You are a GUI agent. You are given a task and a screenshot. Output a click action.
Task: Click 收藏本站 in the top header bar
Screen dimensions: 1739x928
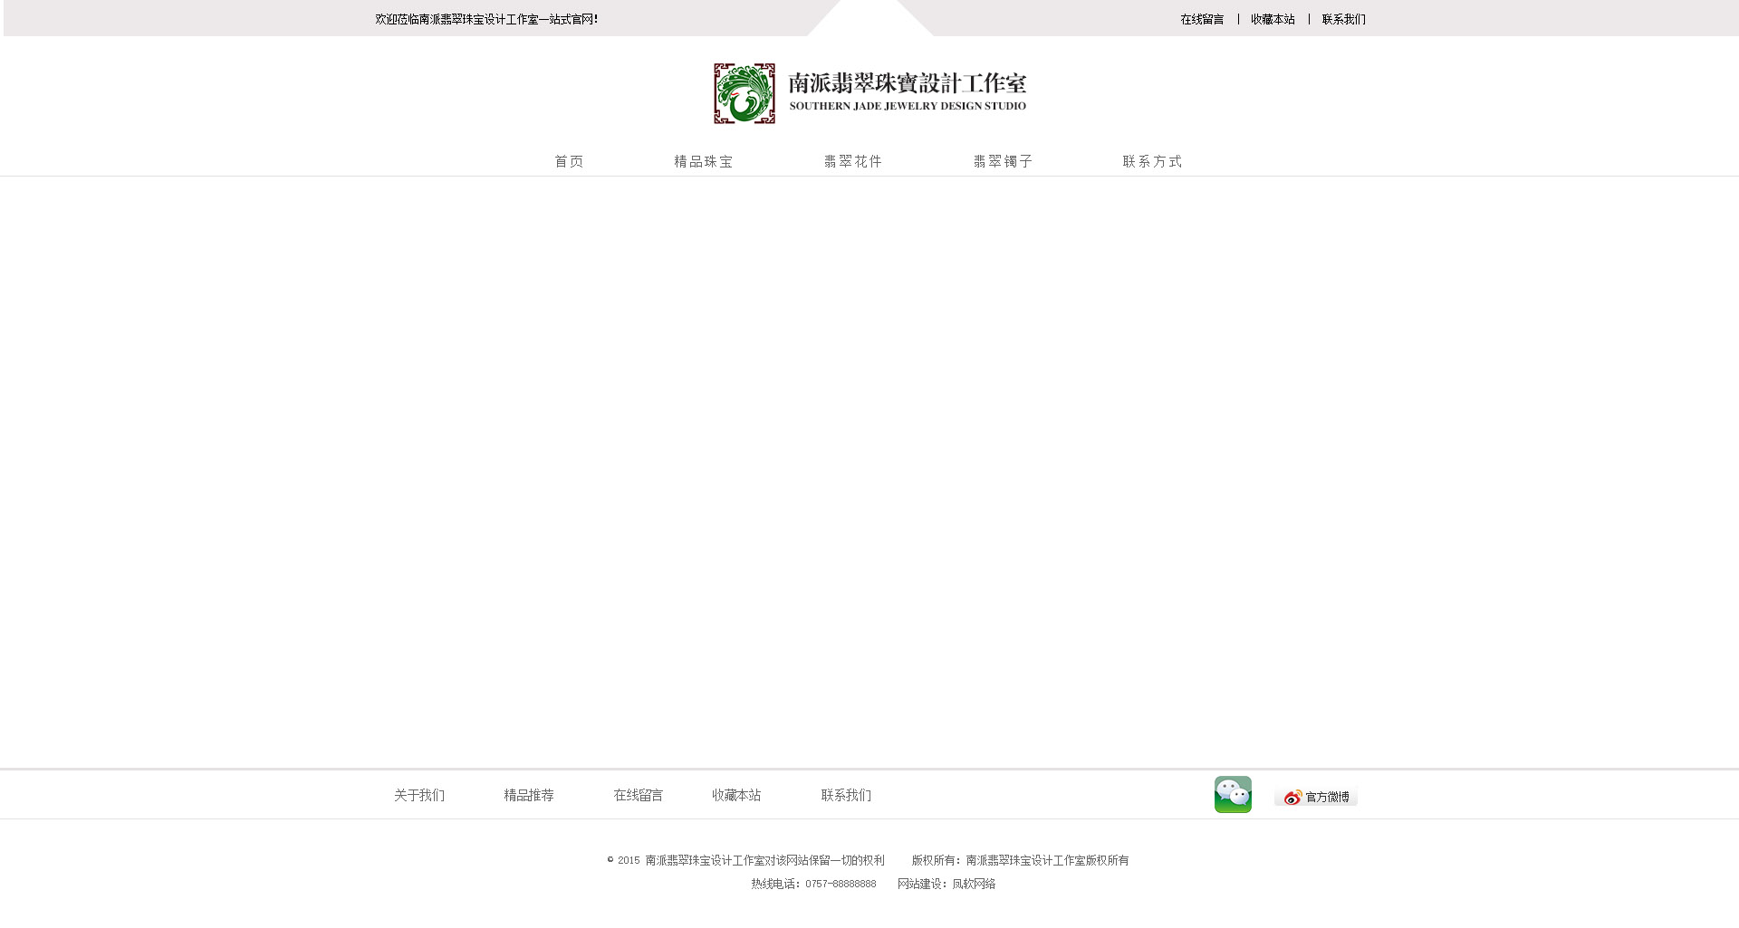coord(1273,19)
